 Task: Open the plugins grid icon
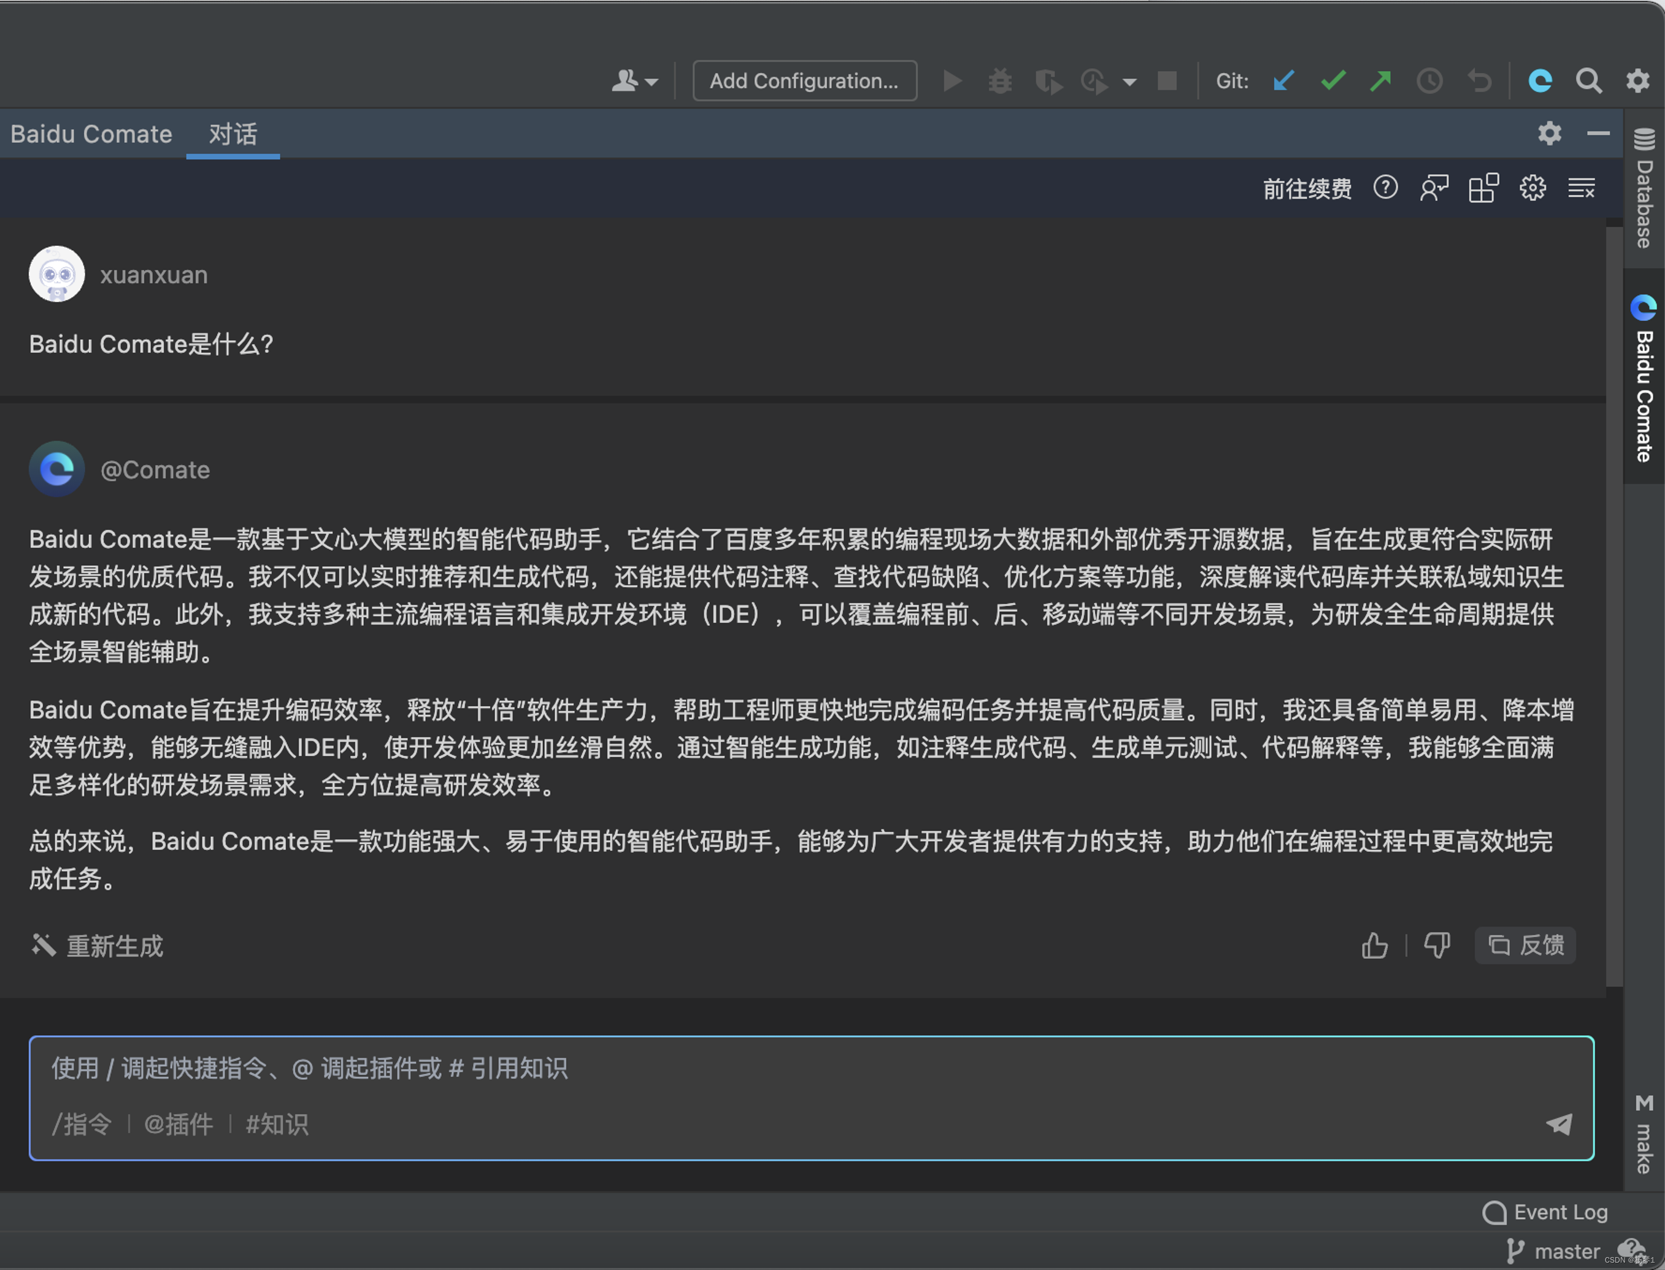coord(1483,188)
